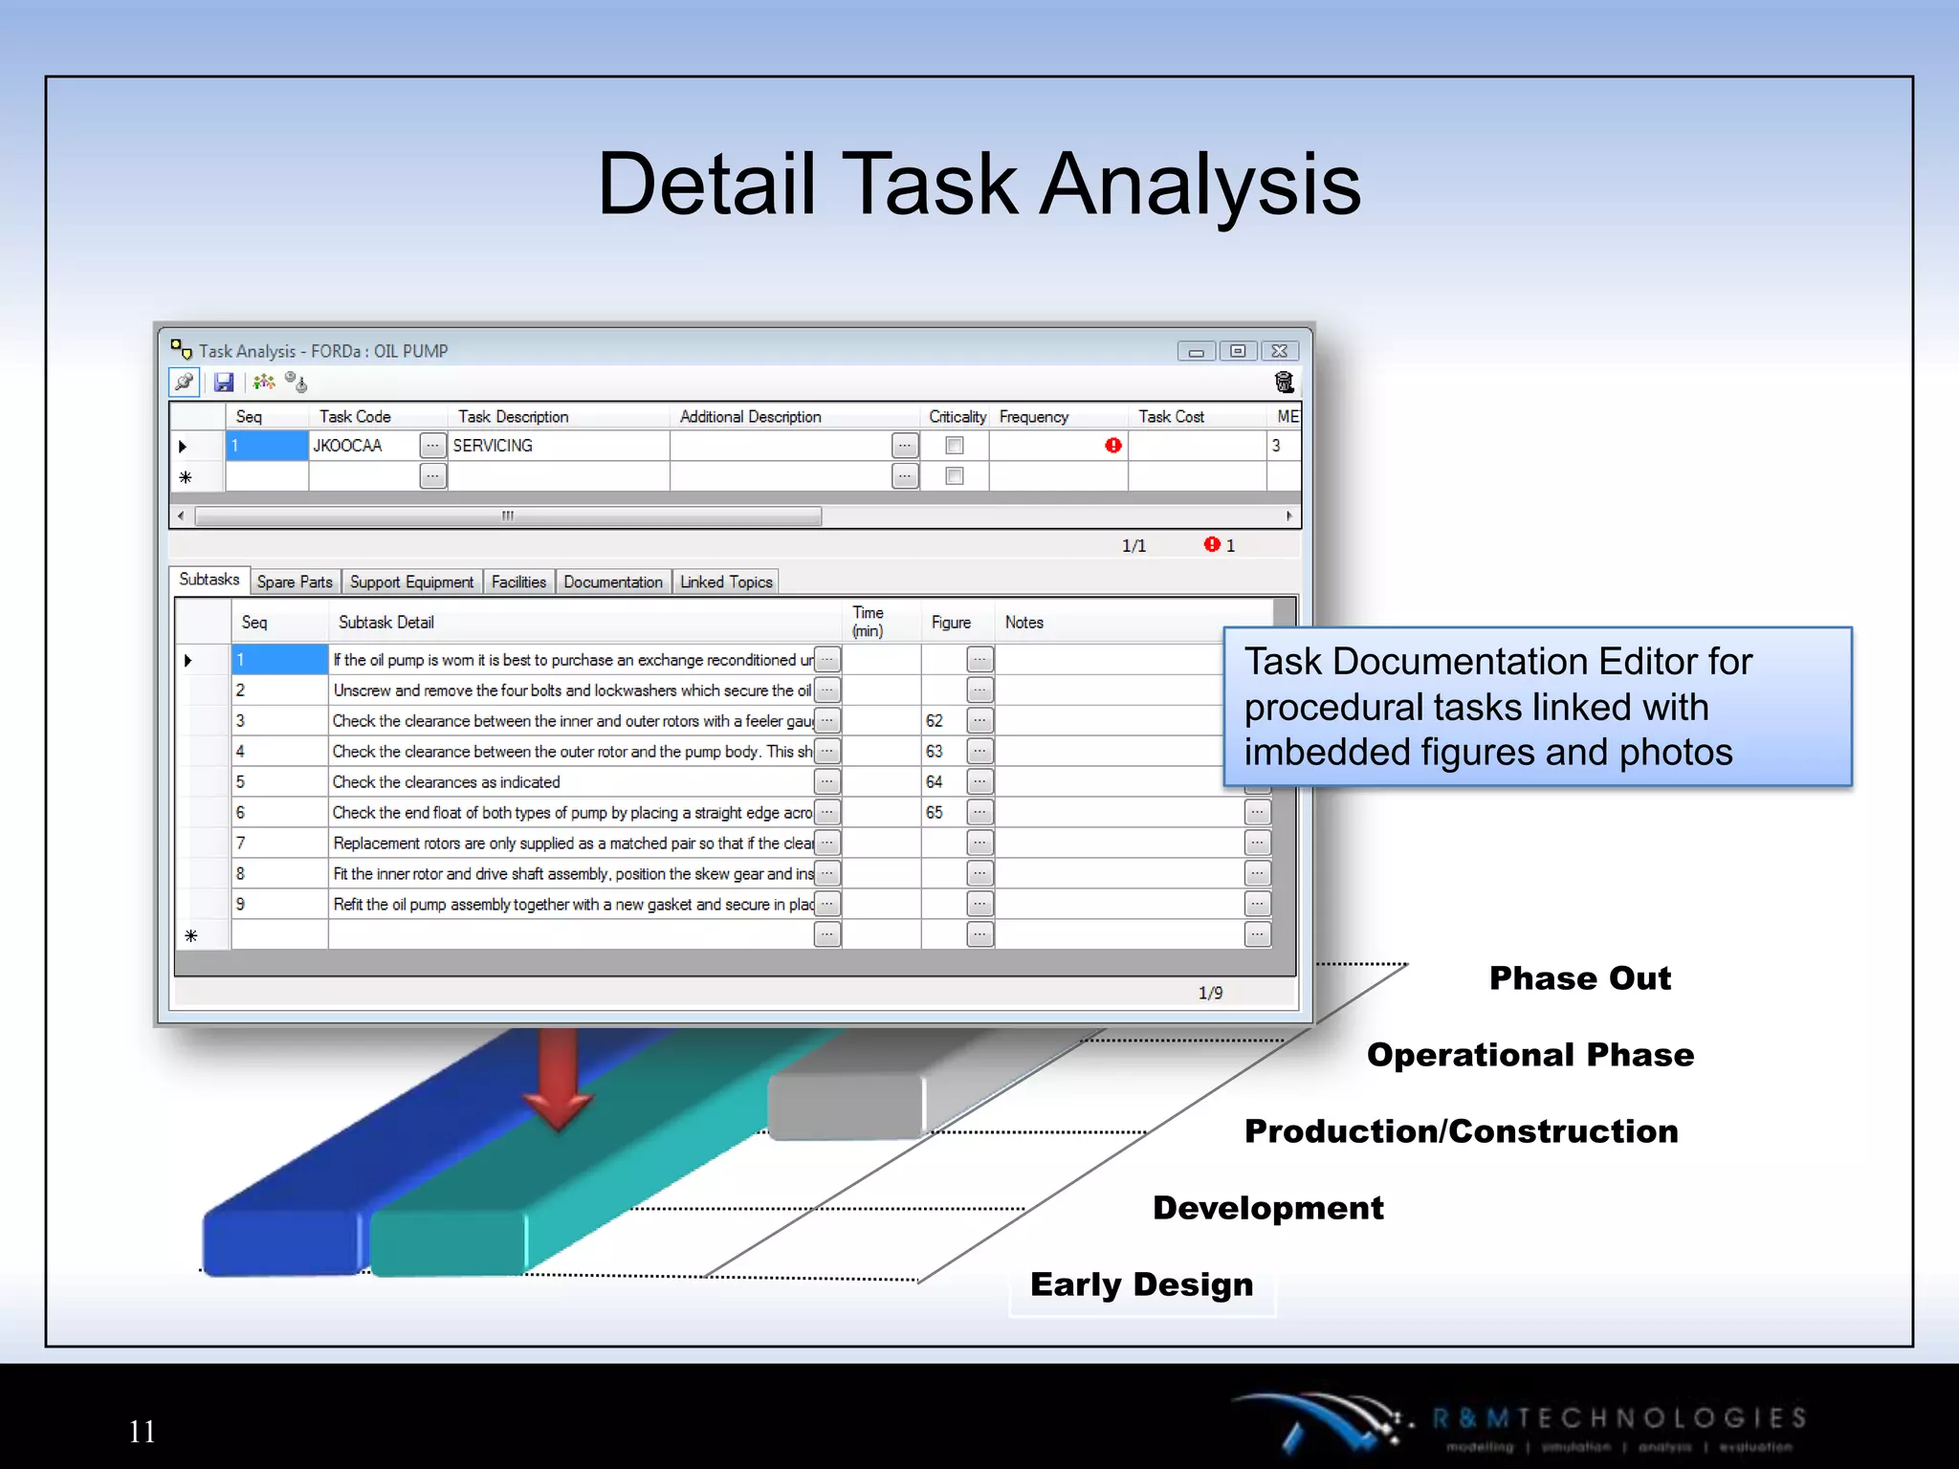Click the Time (min) column header

tap(882, 623)
